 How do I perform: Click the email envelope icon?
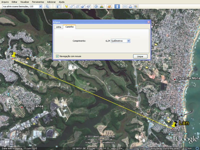point(125,6)
